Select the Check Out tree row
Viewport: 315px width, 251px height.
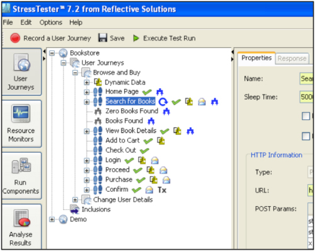point(120,150)
